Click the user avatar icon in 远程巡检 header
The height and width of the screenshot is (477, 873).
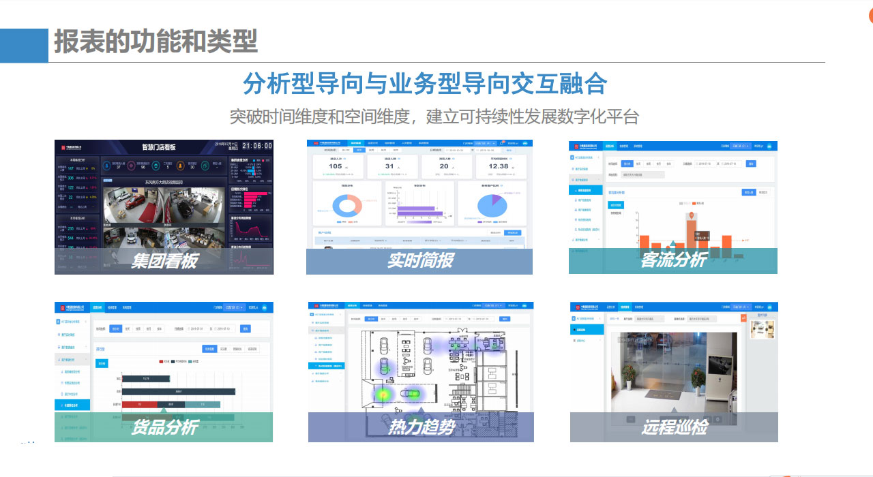tap(769, 307)
